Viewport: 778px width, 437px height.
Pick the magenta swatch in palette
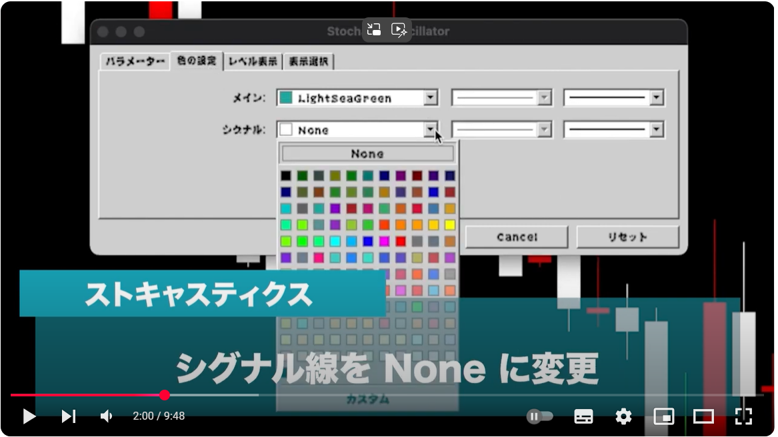(384, 241)
